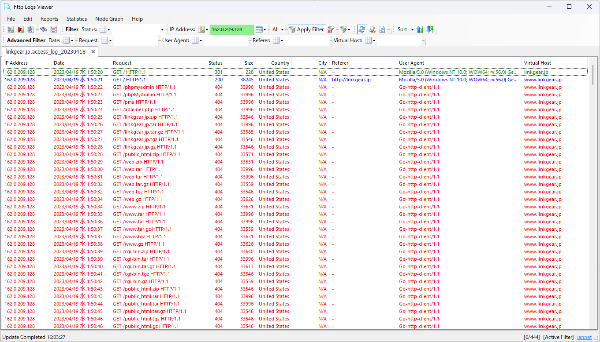Screen dimensions: 600x342
Task: Click the descending sort arrow icon
Action: (x=430, y=29)
